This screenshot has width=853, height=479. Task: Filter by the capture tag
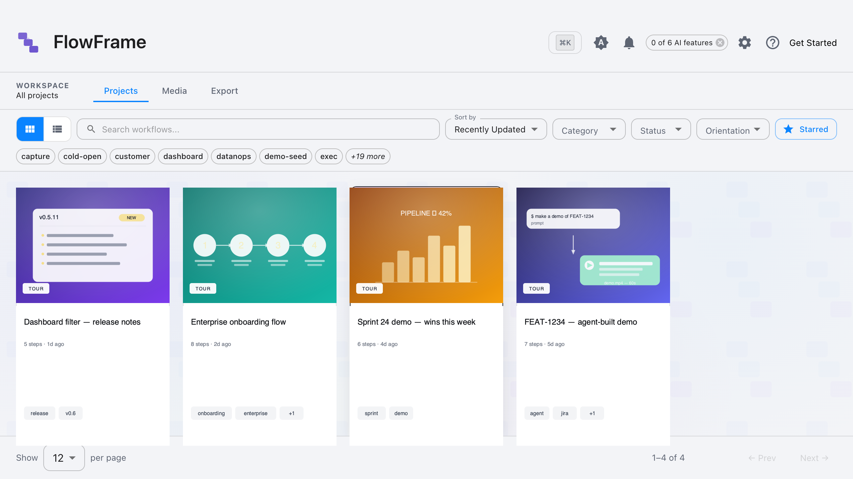(35, 156)
